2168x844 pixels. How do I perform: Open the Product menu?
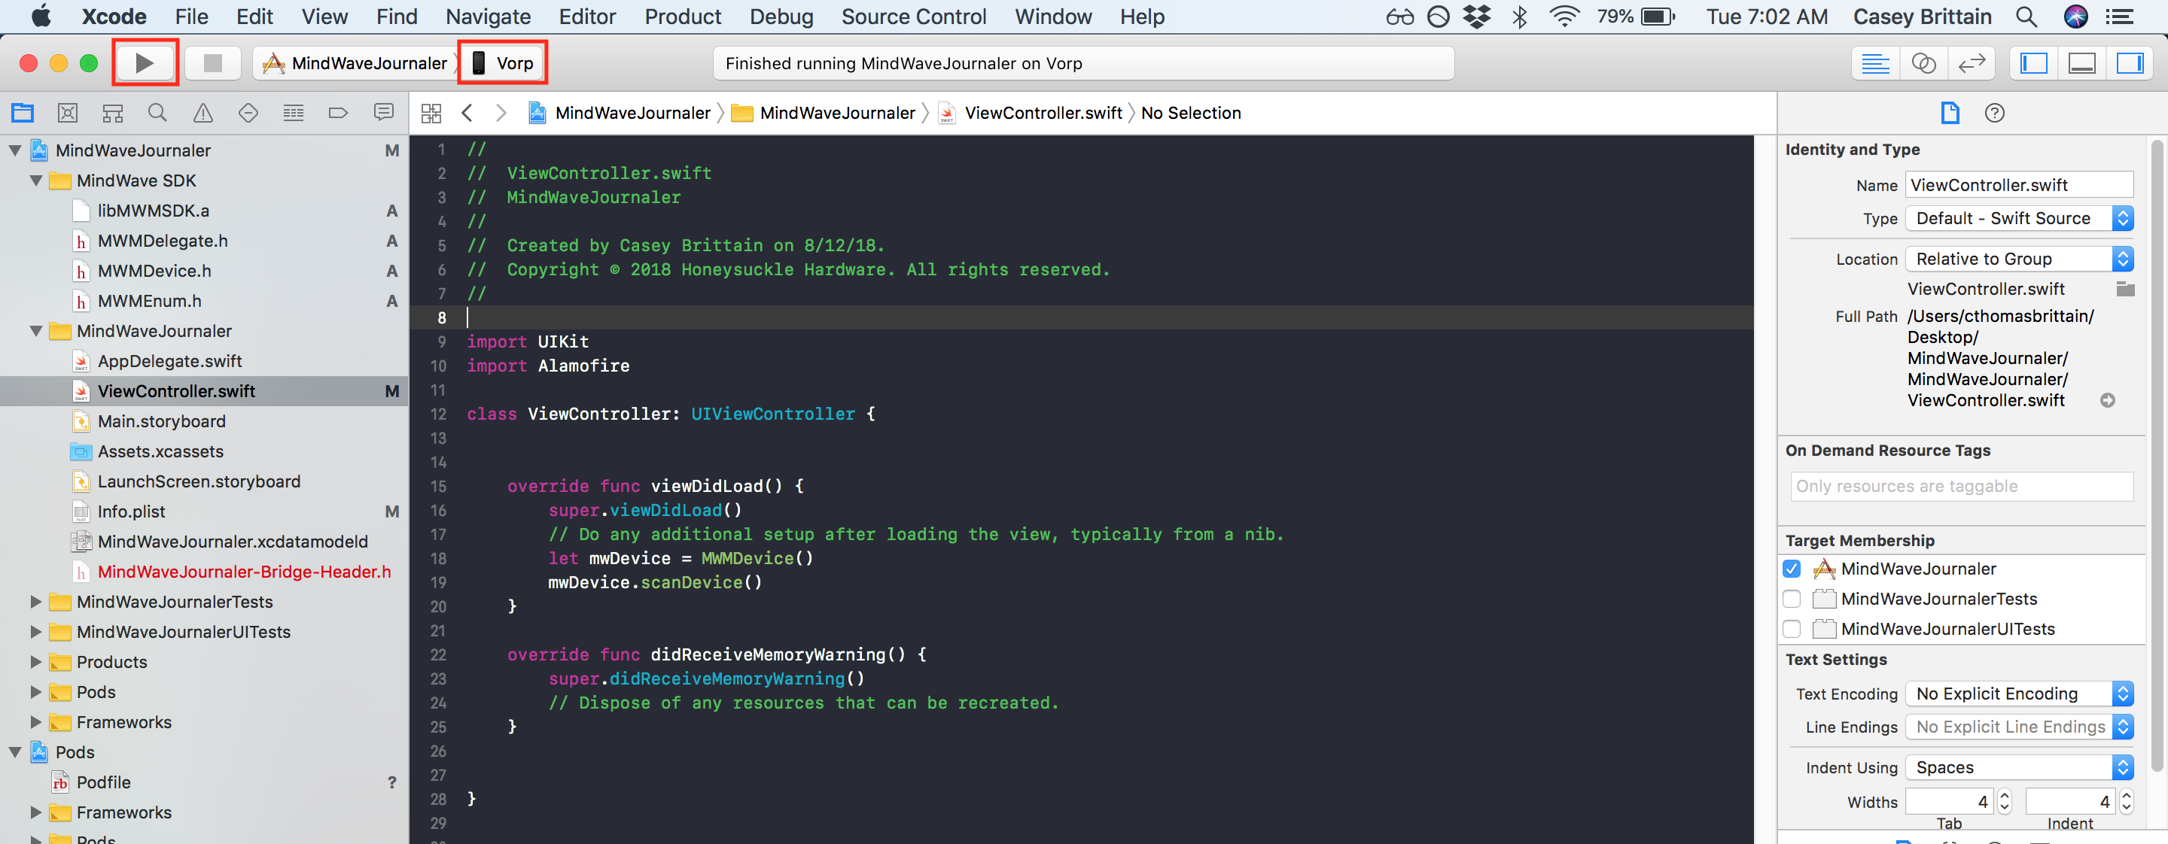pos(683,17)
